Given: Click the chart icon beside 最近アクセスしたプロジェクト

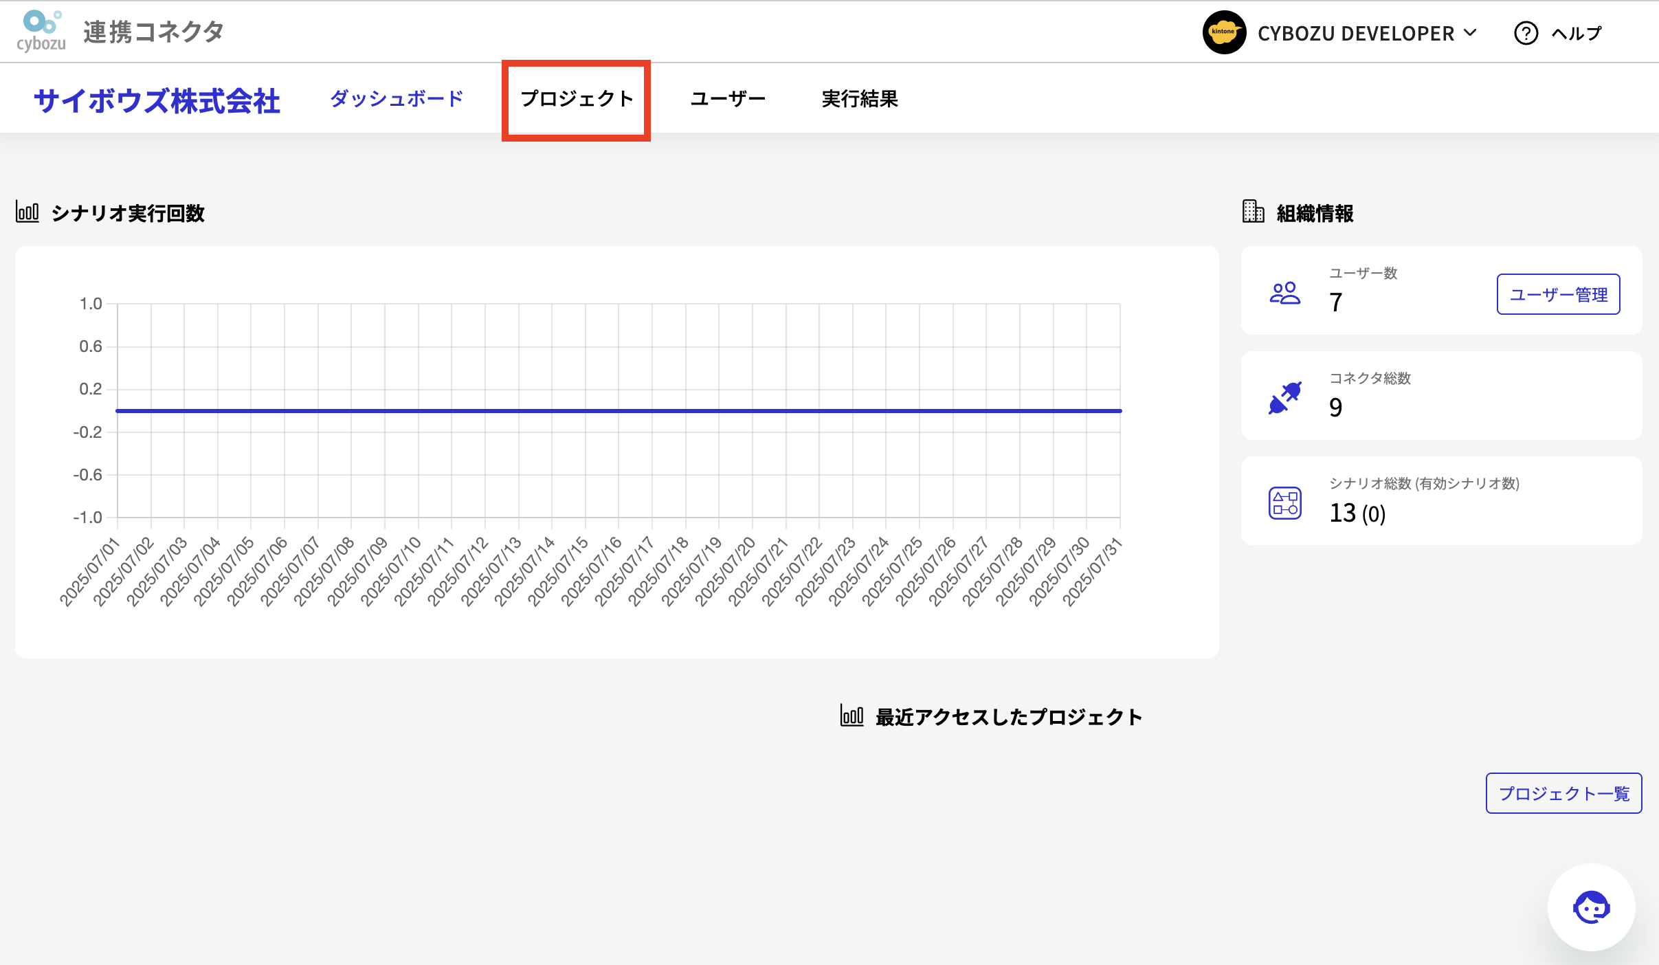Looking at the screenshot, I should pyautogui.click(x=851, y=716).
